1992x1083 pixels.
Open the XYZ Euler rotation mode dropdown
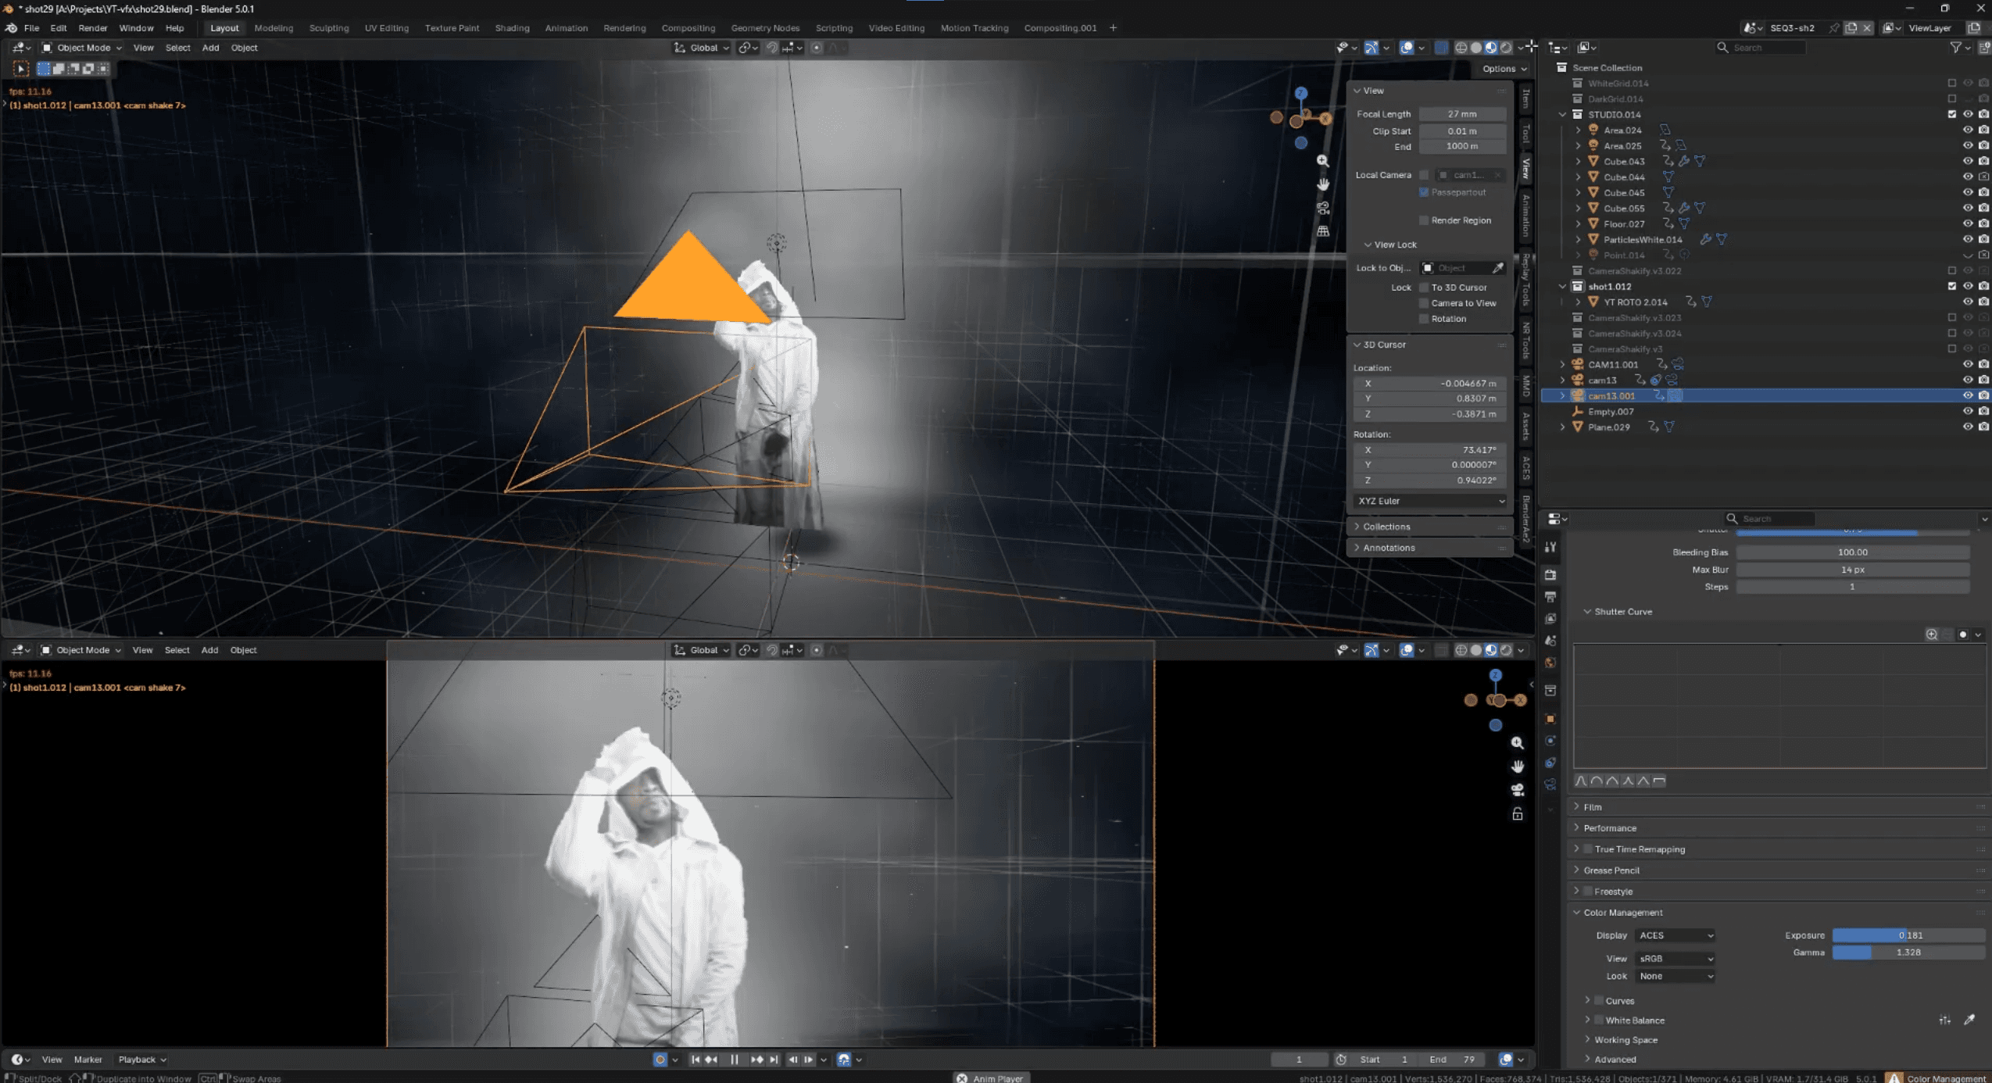[1430, 501]
